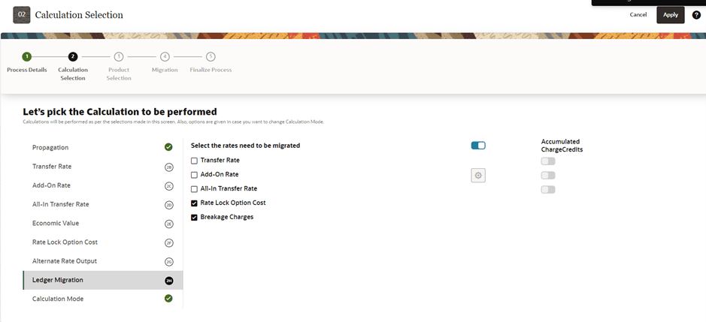
Task: Click the 02 step badge in header
Action: click(22, 15)
